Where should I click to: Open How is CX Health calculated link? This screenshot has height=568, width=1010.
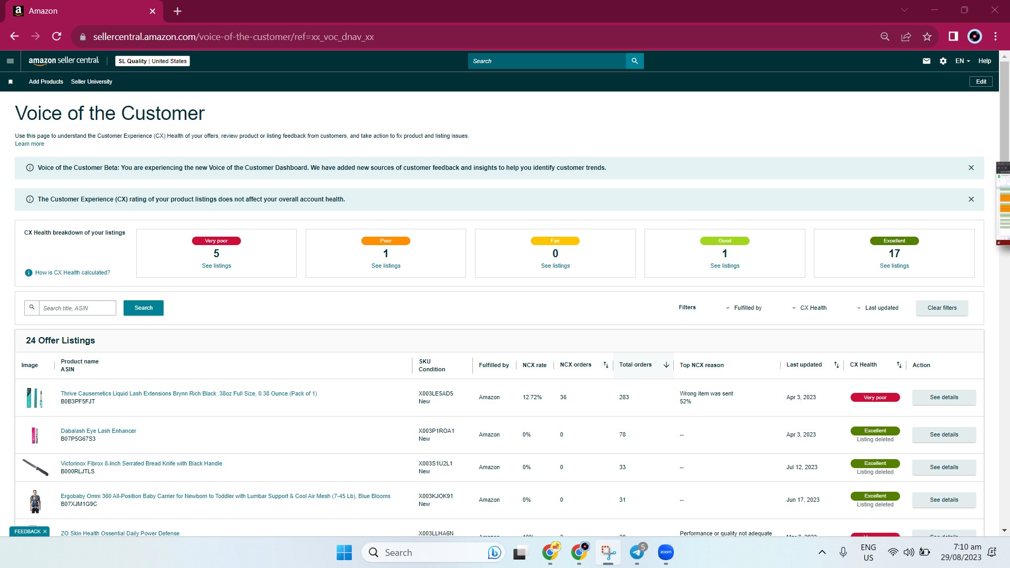(73, 273)
